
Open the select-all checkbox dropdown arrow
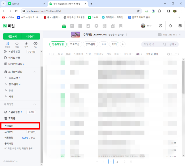54,54
